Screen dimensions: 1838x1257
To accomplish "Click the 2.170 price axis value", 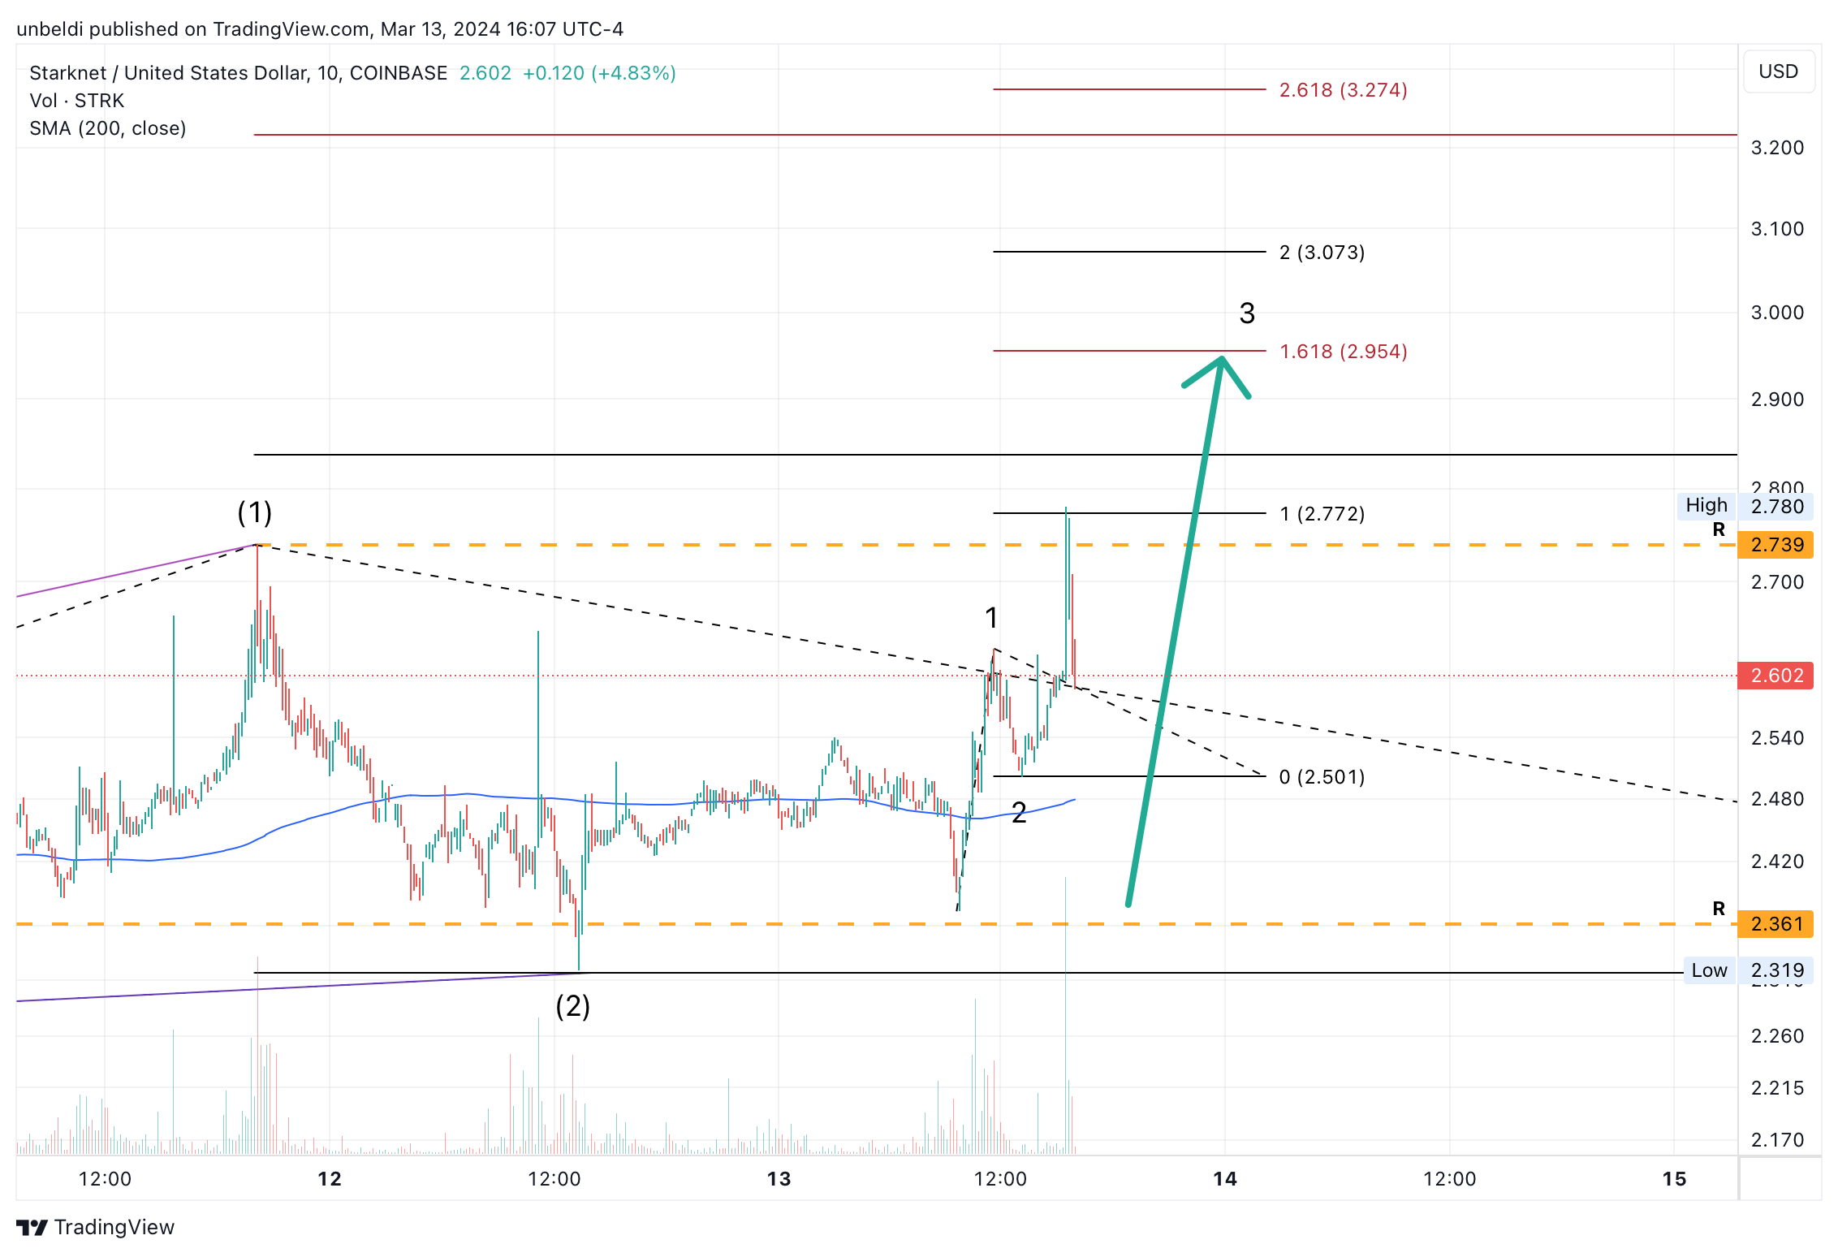I will [1777, 1140].
